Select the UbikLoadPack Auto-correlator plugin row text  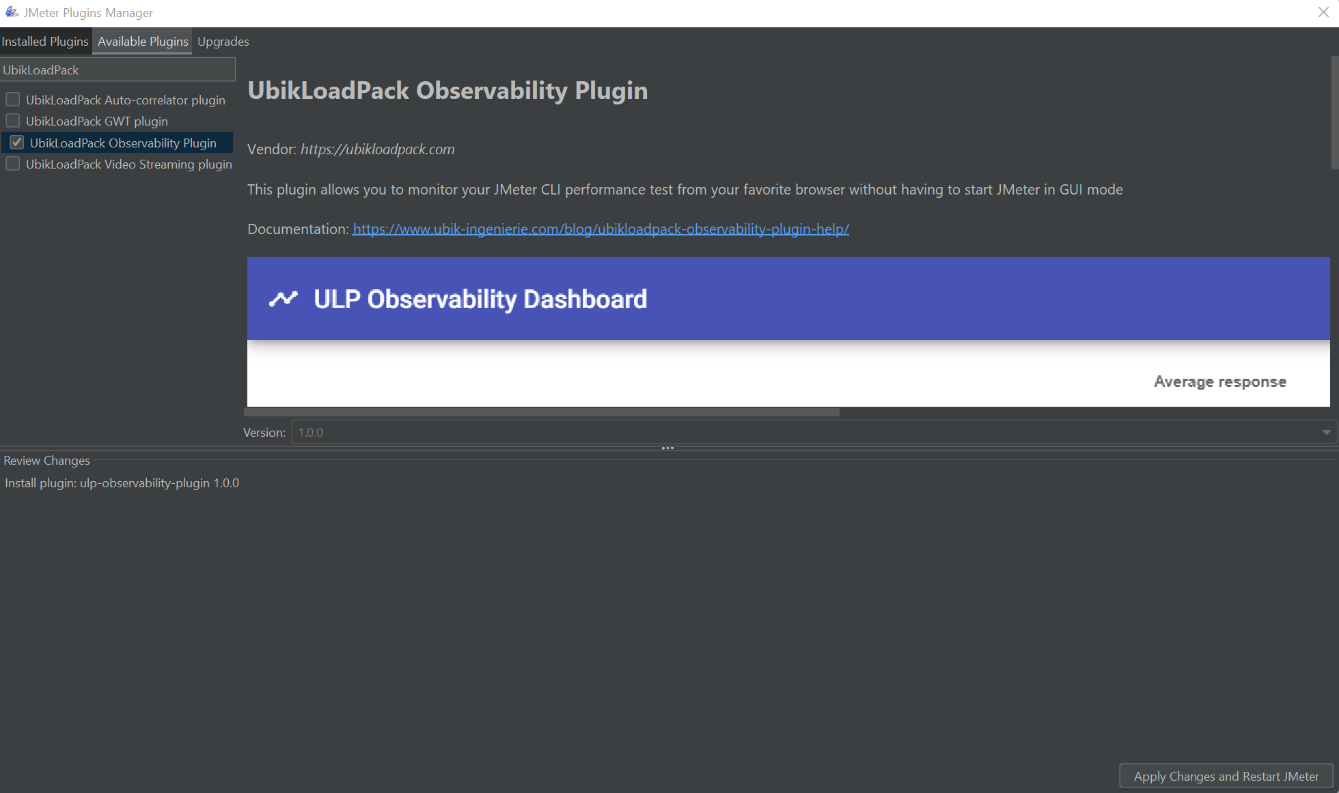point(126,100)
